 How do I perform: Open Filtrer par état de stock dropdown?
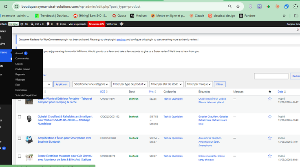pyautogui.click(x=166, y=84)
